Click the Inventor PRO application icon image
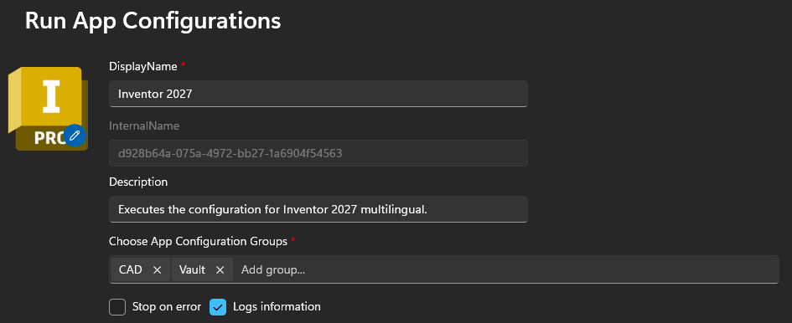 (x=48, y=108)
